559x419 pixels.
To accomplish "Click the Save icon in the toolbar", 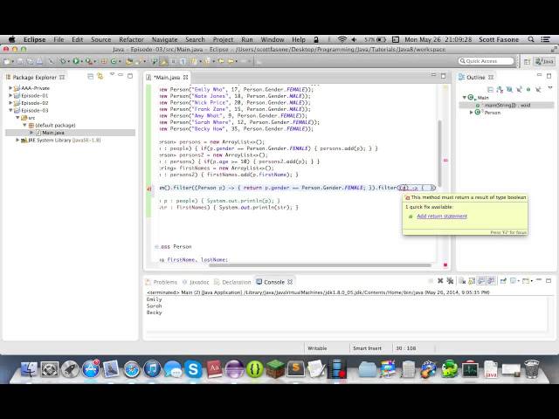I will pyautogui.click(x=20, y=61).
